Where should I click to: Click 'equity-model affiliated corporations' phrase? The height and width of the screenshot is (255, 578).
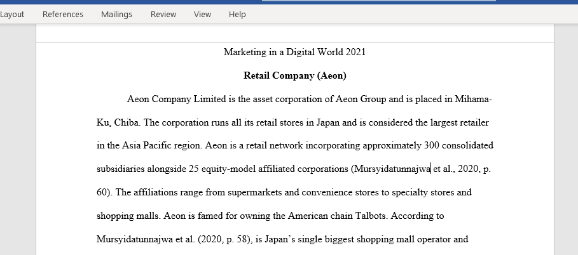[x=275, y=169]
